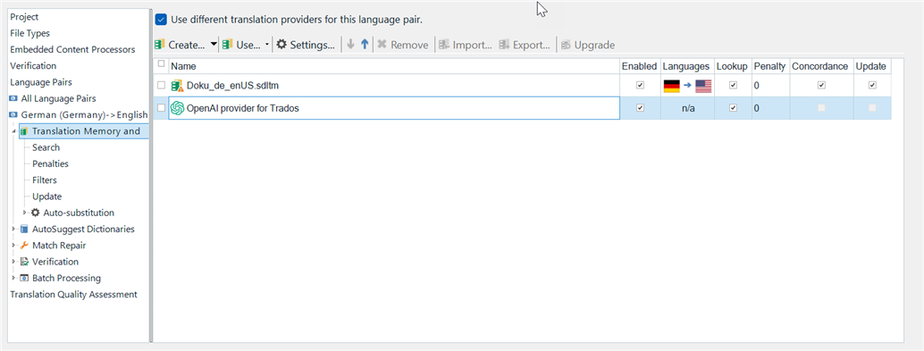Expand the Batch Processing node

[x=13, y=278]
